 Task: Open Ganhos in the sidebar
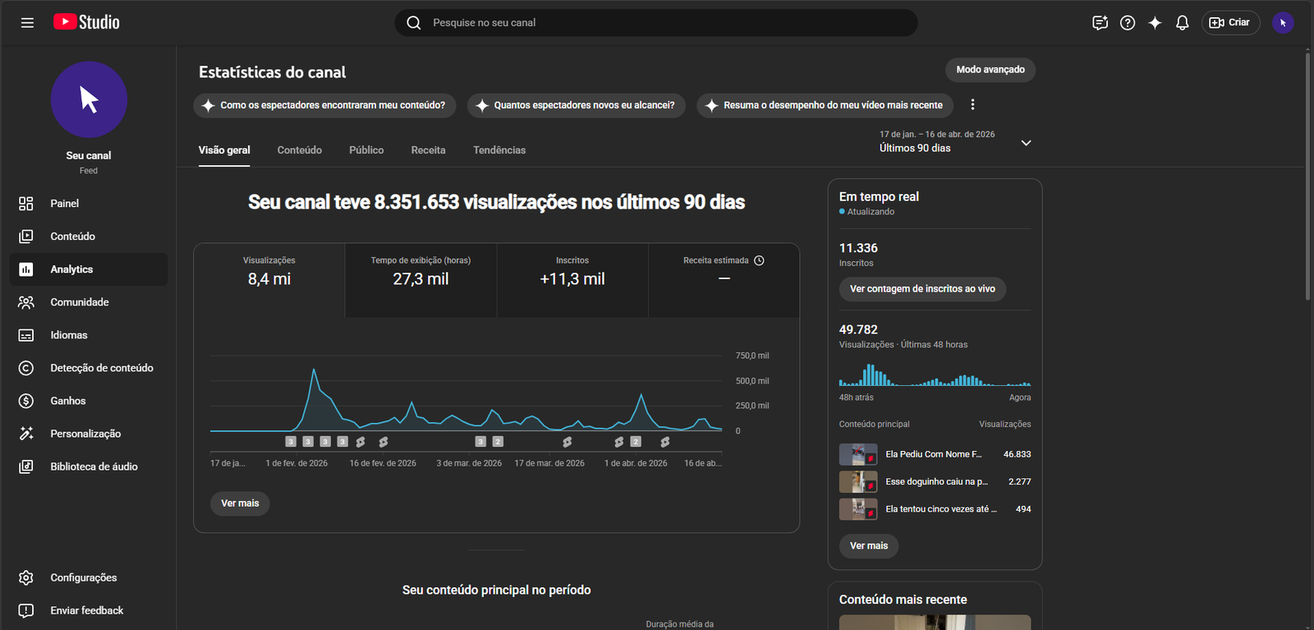[x=67, y=401]
